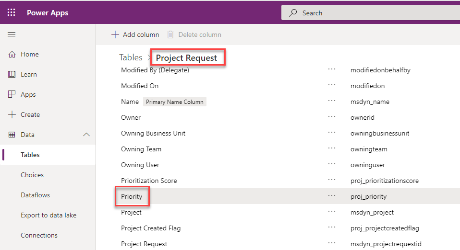Click in the Search box
The image size is (460, 250).
375,13
